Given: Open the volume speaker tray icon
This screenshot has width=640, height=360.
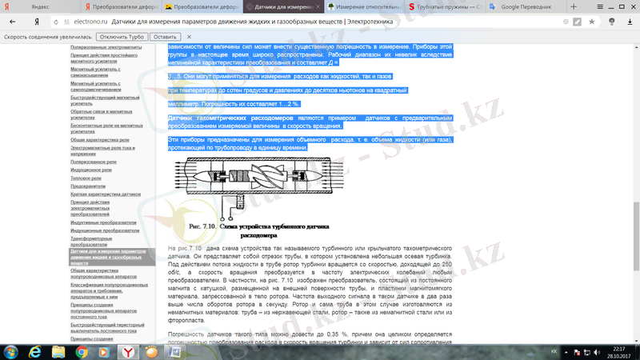Looking at the screenshot, I should tap(597, 352).
